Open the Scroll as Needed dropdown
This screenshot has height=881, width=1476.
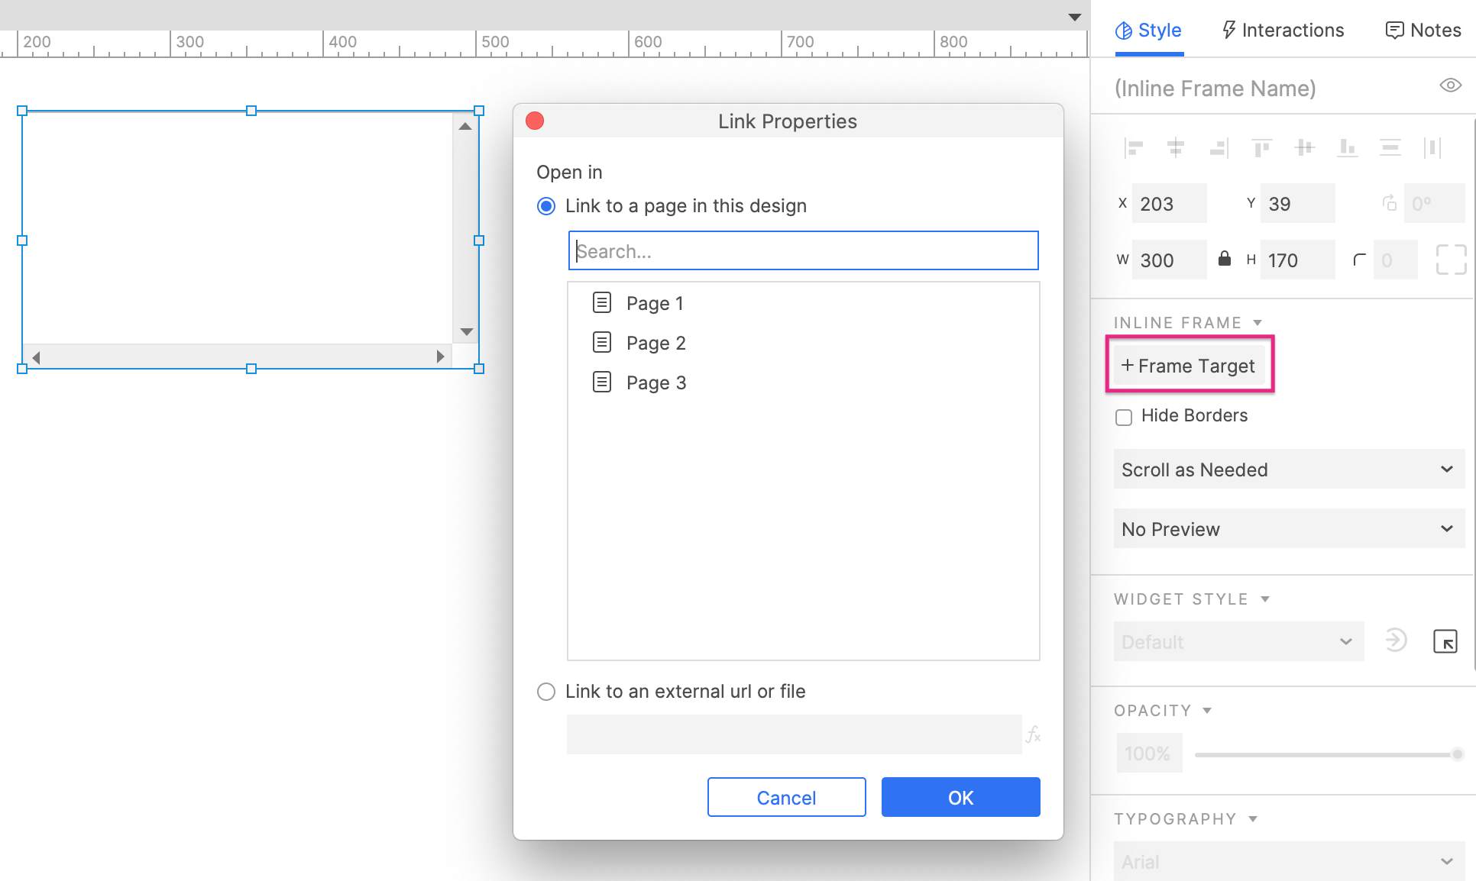coord(1288,470)
